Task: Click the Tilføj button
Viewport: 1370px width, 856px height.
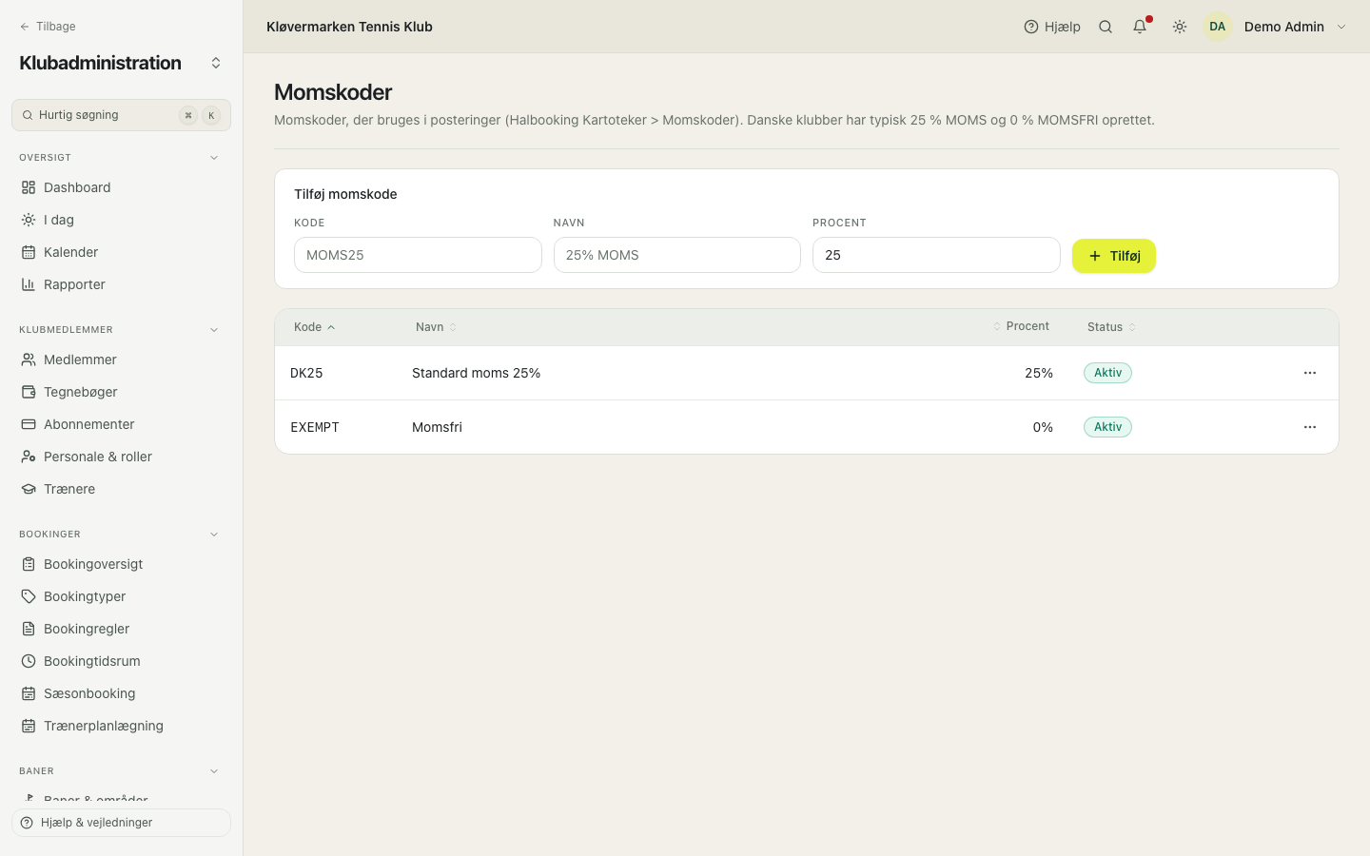Action: pyautogui.click(x=1114, y=256)
